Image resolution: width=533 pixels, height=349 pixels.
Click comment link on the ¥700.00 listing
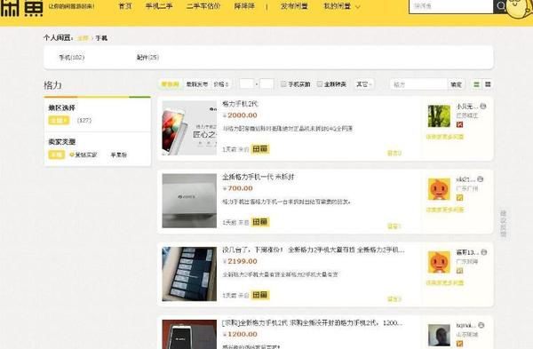point(394,226)
